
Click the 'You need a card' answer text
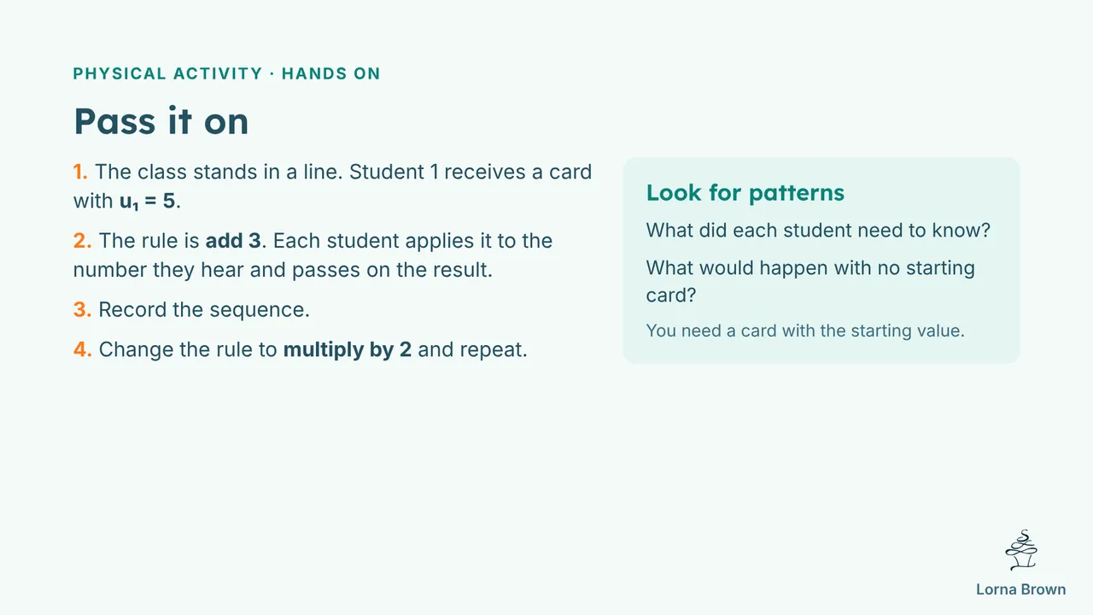tap(805, 331)
